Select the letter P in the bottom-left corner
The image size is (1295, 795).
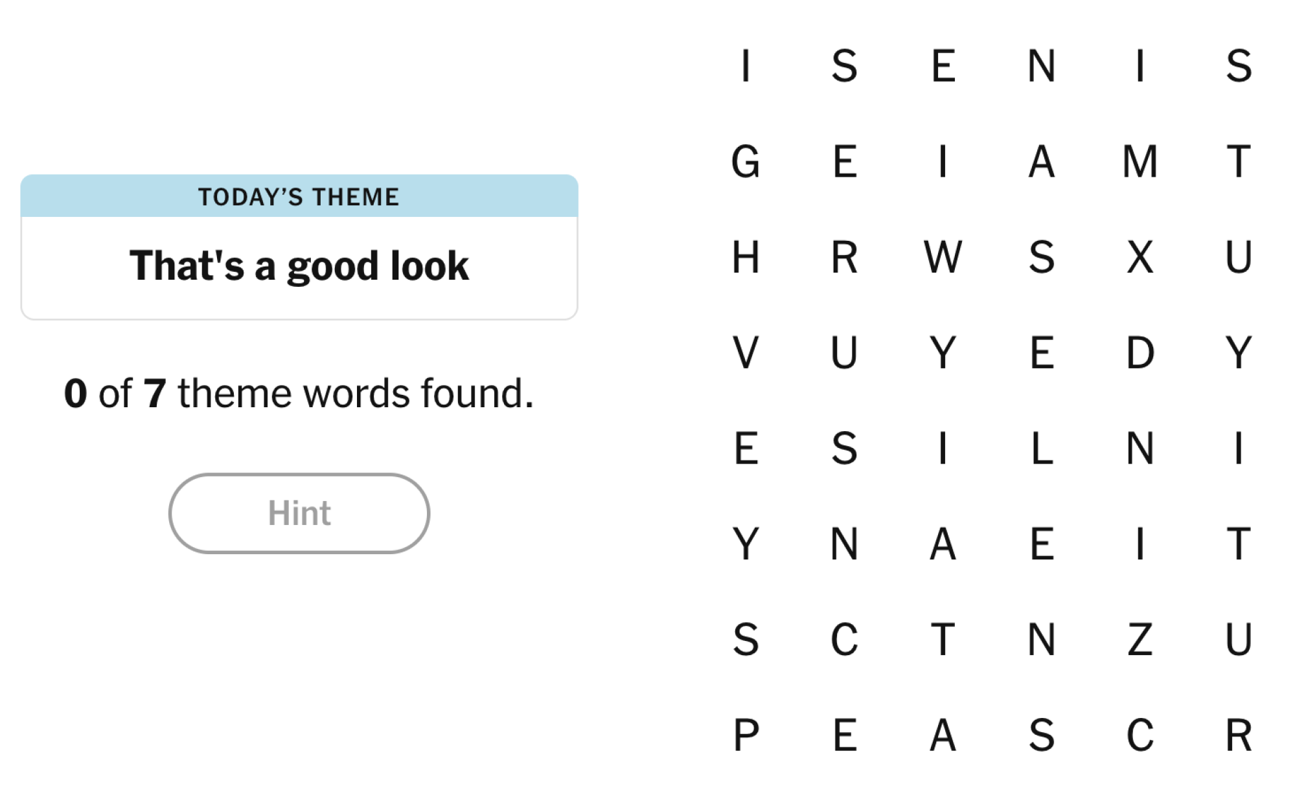pyautogui.click(x=746, y=737)
